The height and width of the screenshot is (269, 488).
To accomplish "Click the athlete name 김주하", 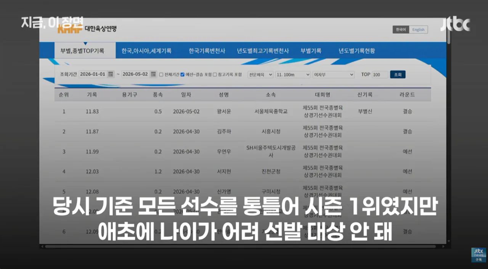I will [224, 132].
